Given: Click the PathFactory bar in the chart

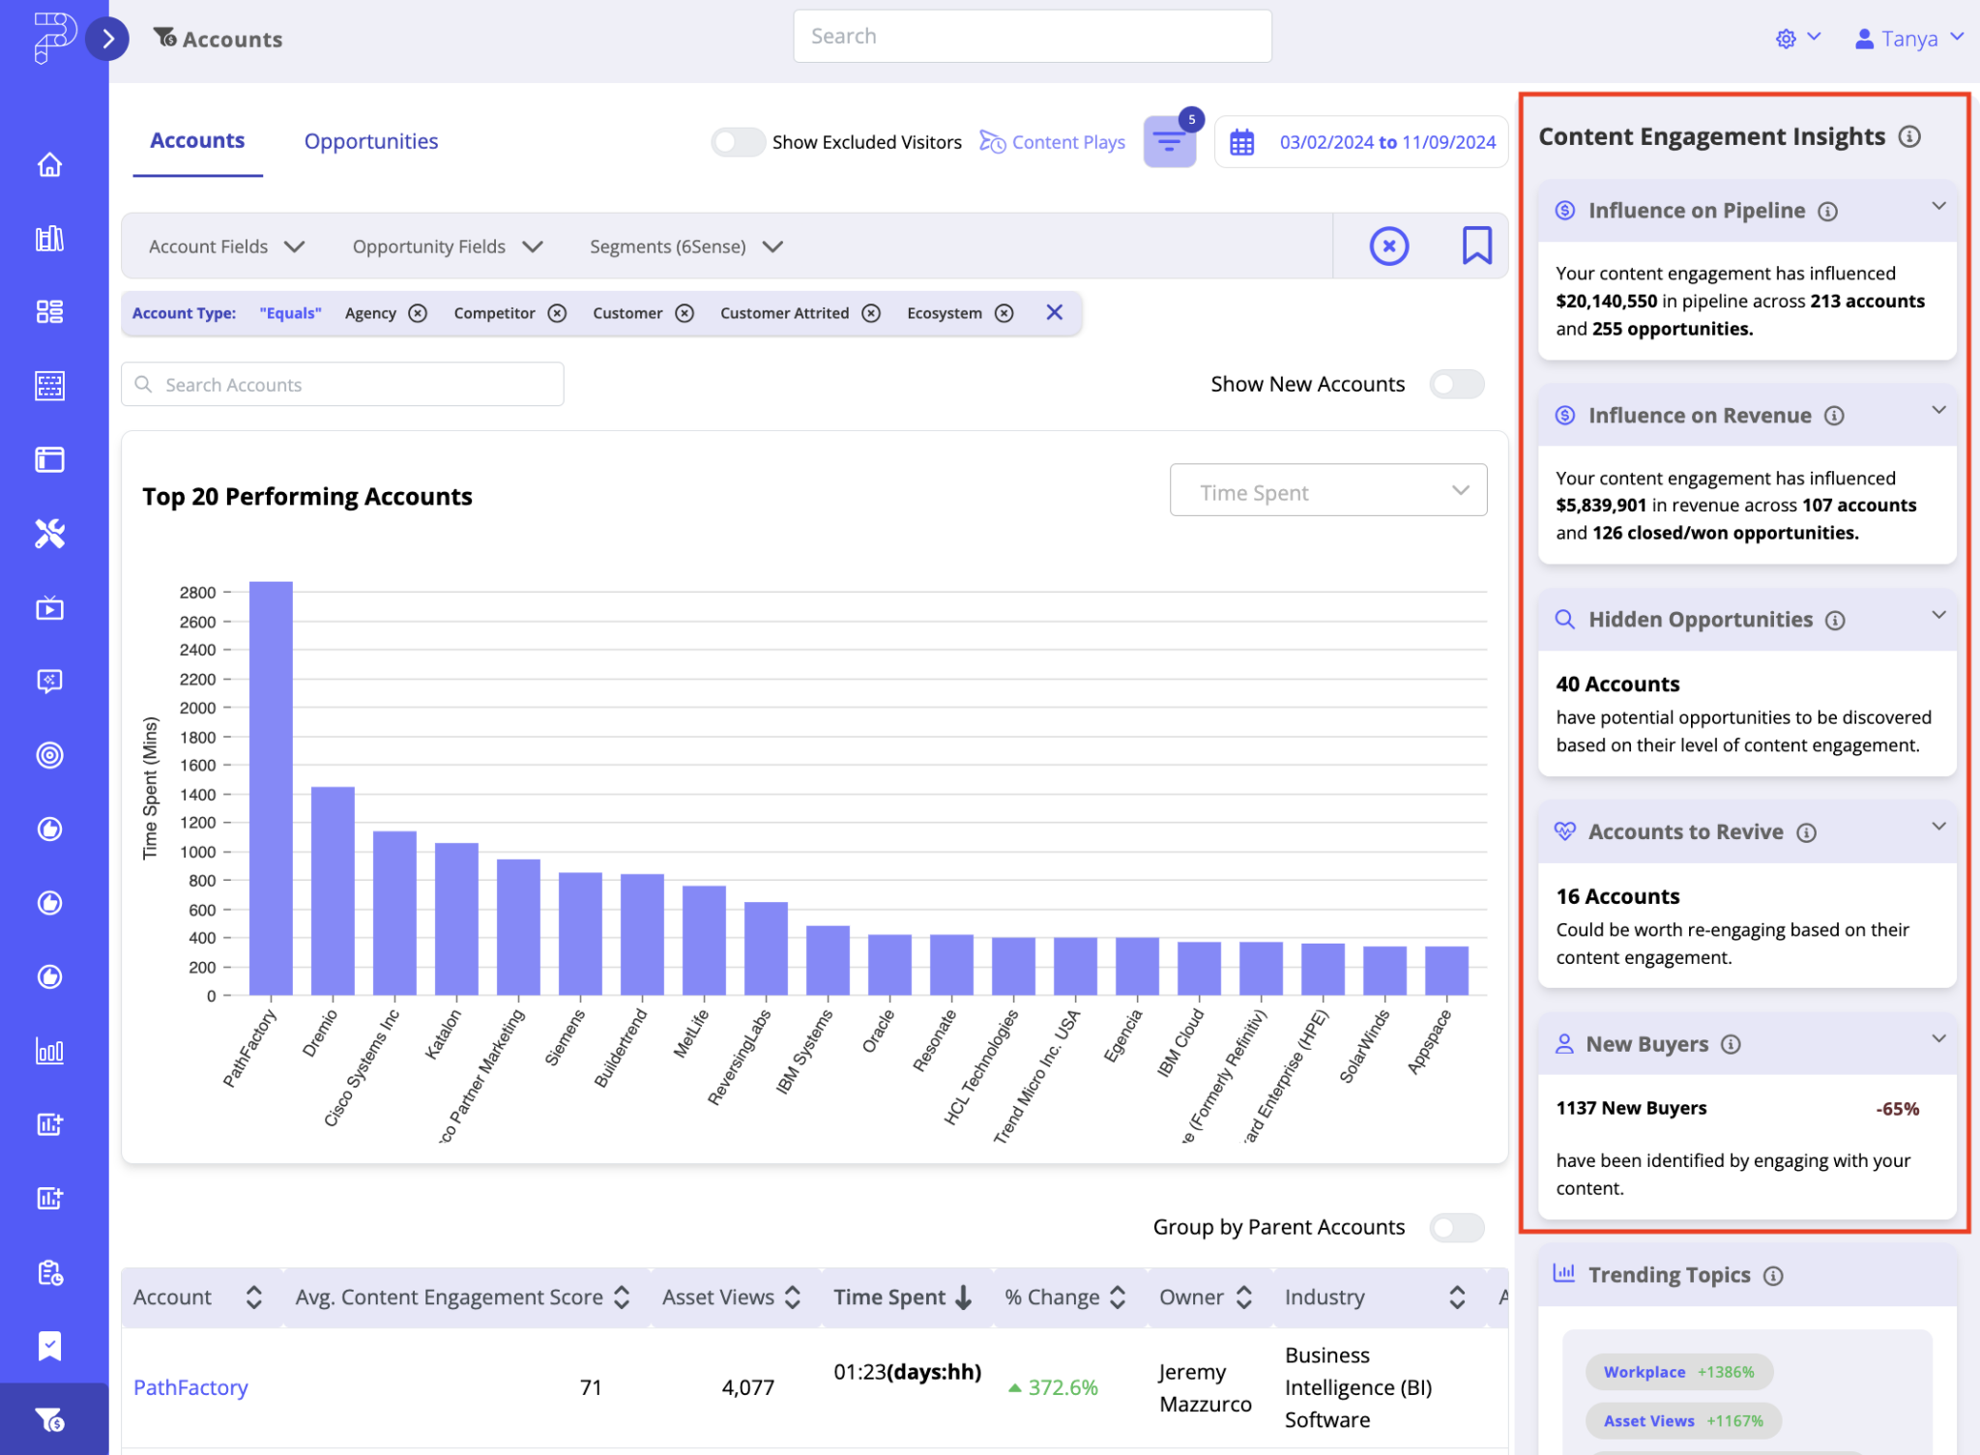Looking at the screenshot, I should coord(271,788).
